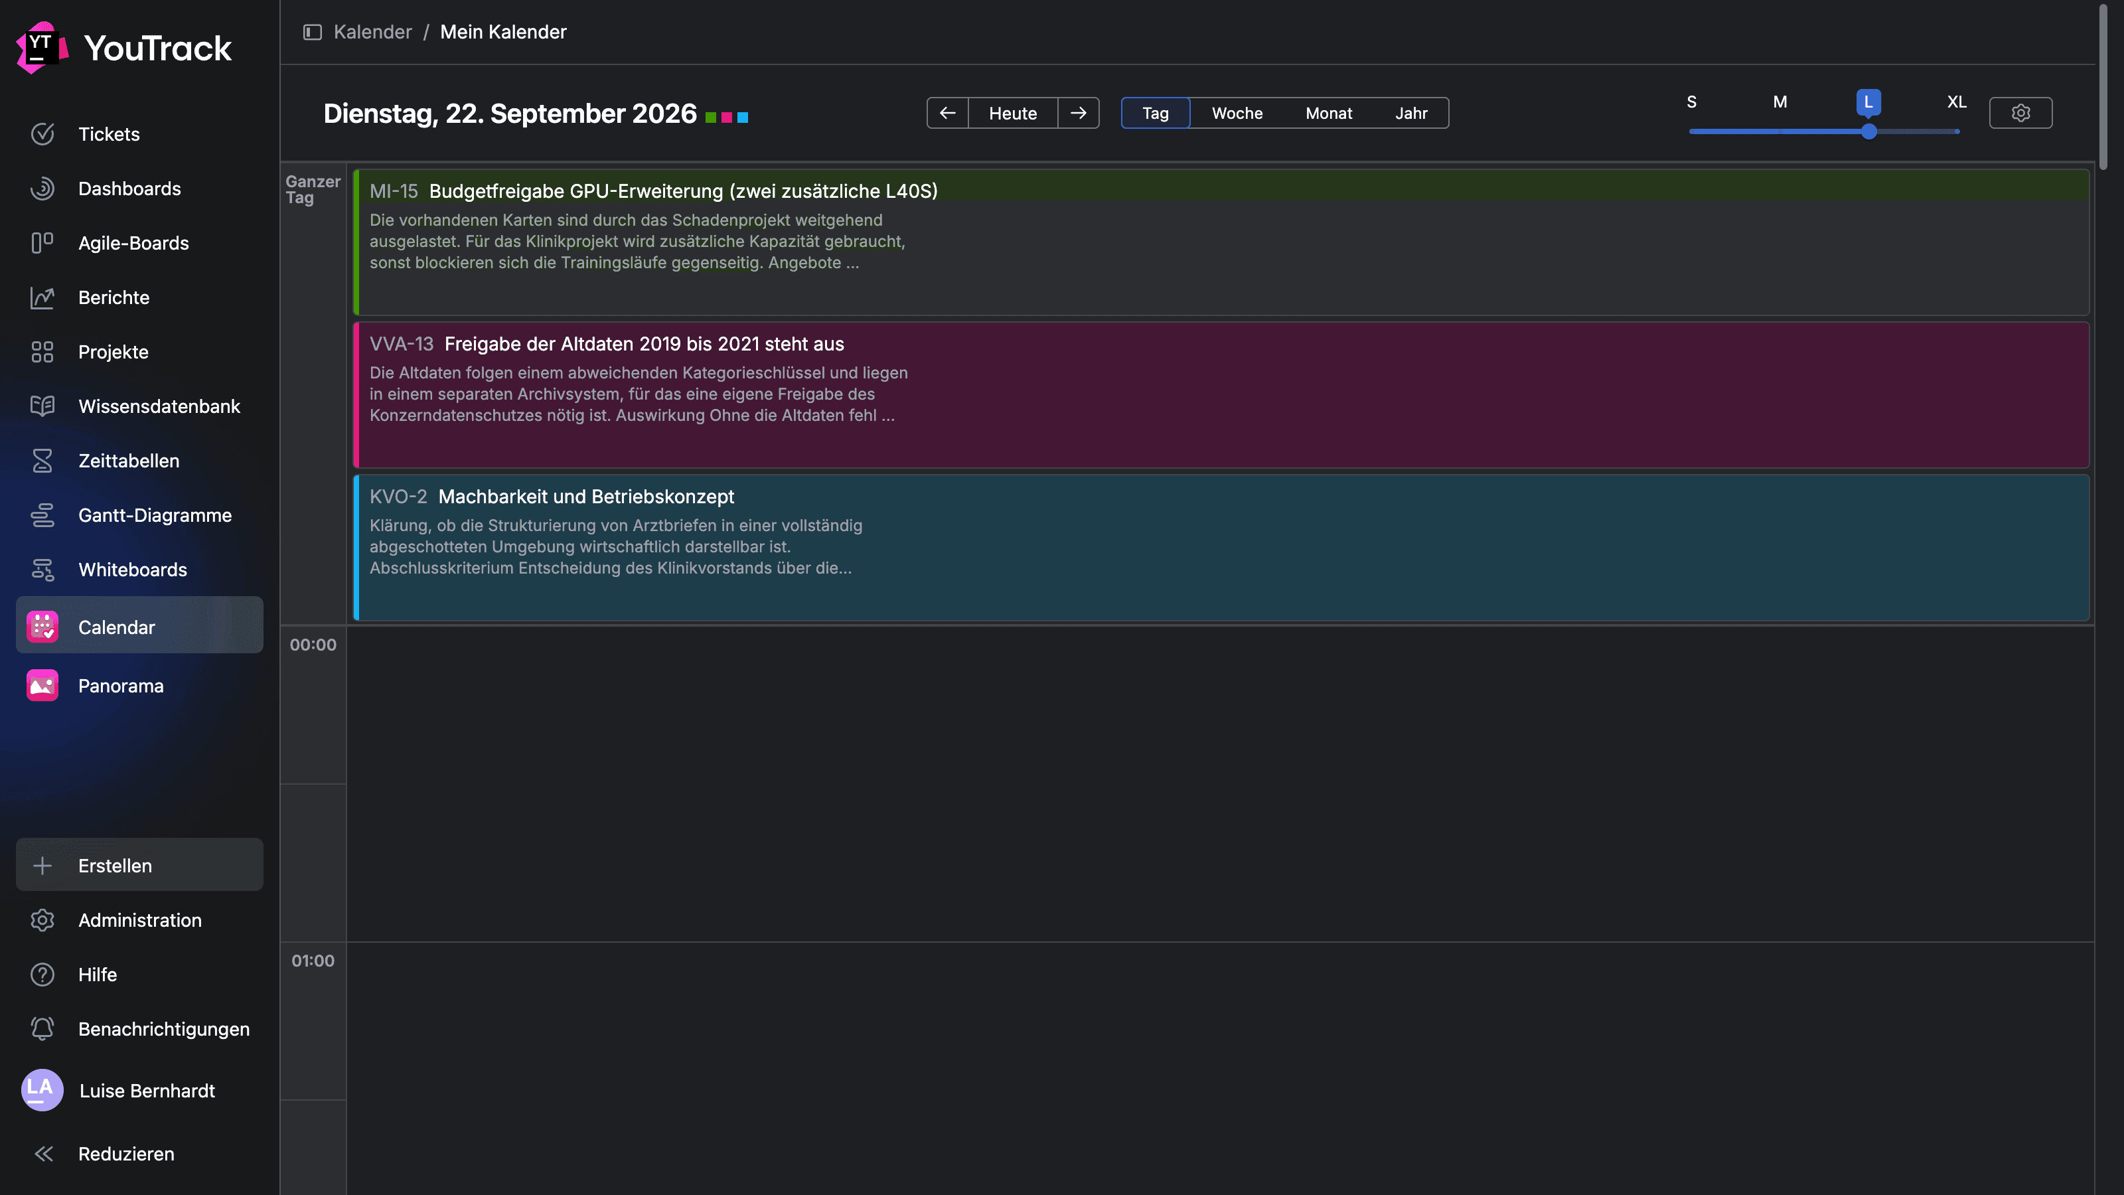2124x1195 pixels.
Task: Switch to Tag view
Action: 1155,113
